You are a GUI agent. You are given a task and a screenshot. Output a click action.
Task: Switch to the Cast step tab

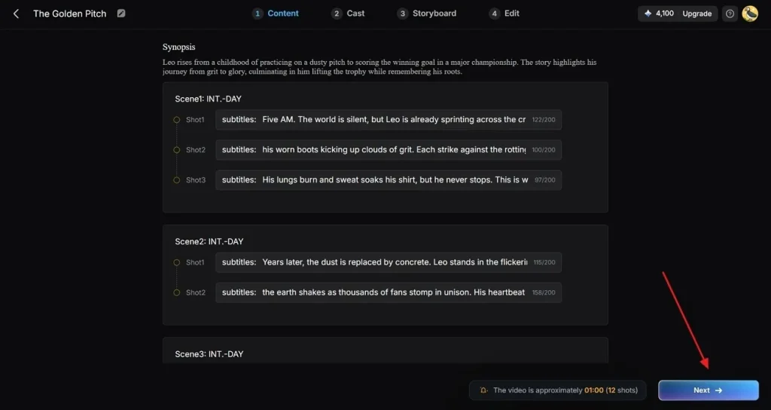coord(348,14)
